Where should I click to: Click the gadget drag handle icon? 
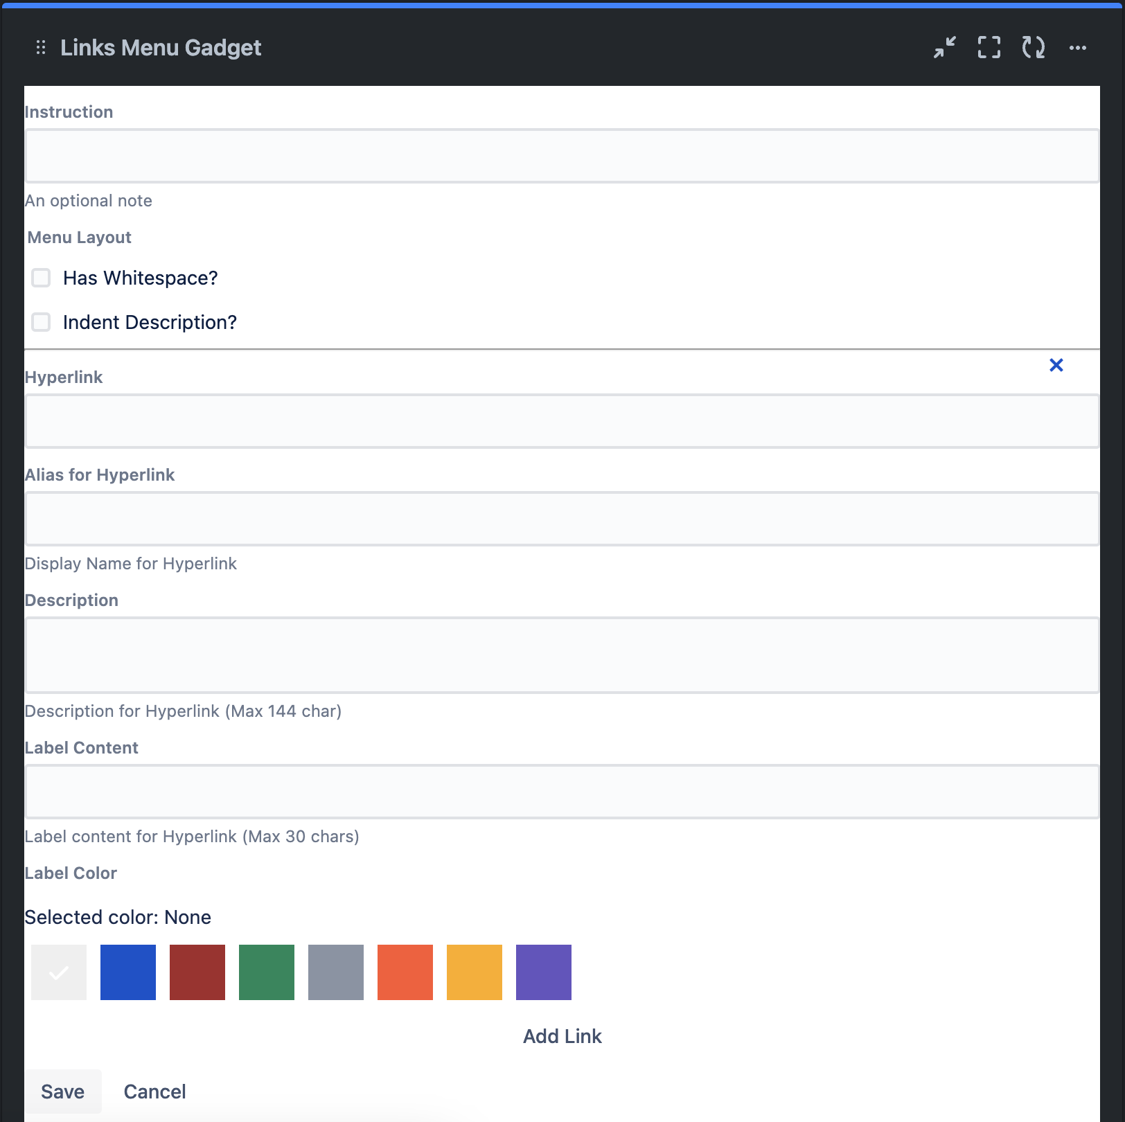41,47
